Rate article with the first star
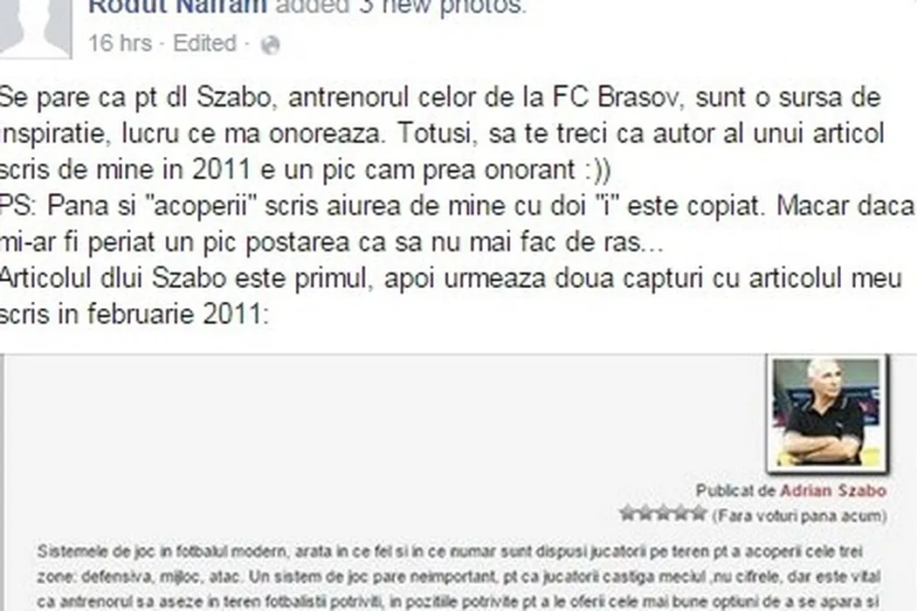 coord(628,514)
